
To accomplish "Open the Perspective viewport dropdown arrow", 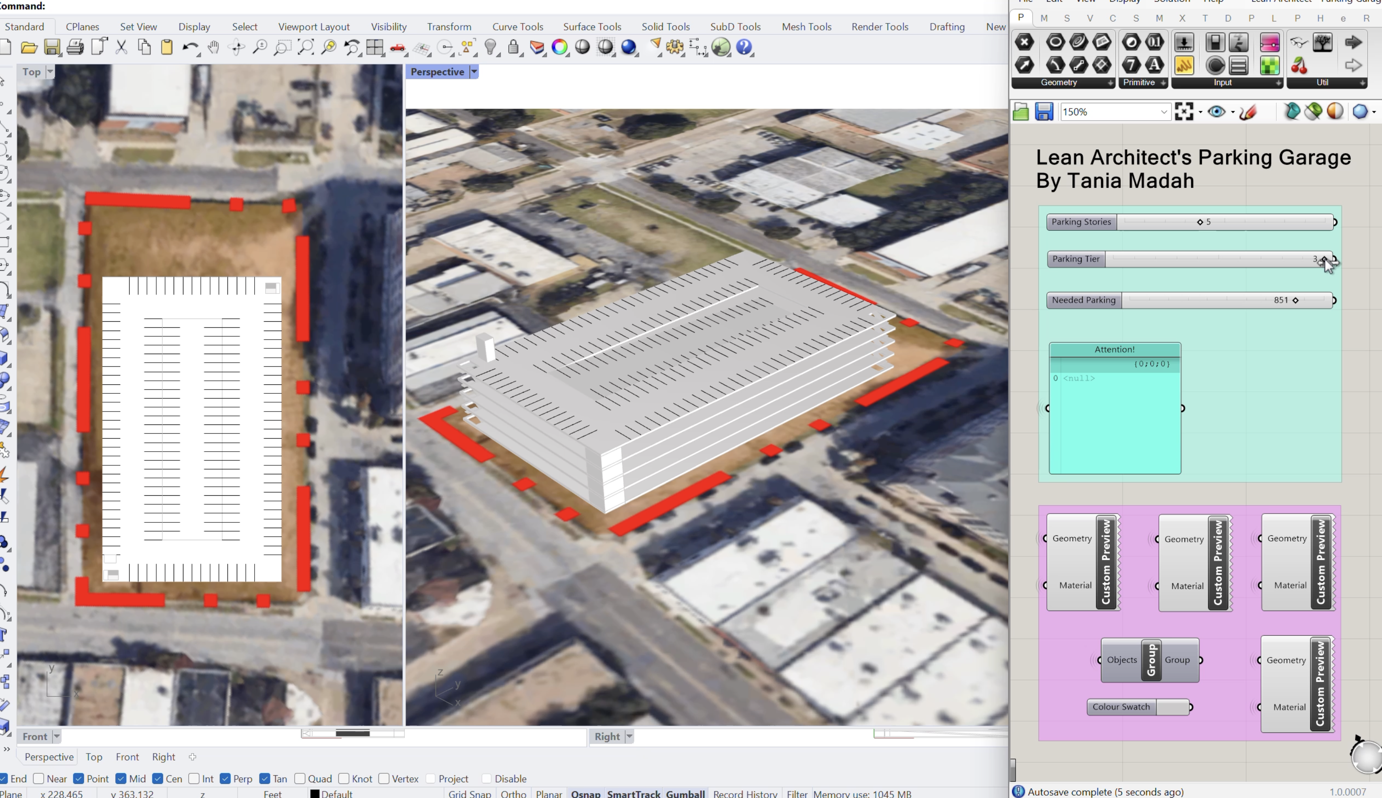I will tap(474, 72).
